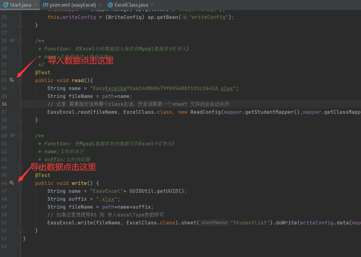Switch to the ExcelClass.java tab
The width and height of the screenshot is (361, 257).
(x=131, y=5)
